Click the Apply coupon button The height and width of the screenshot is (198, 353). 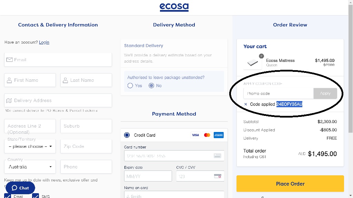tap(325, 93)
